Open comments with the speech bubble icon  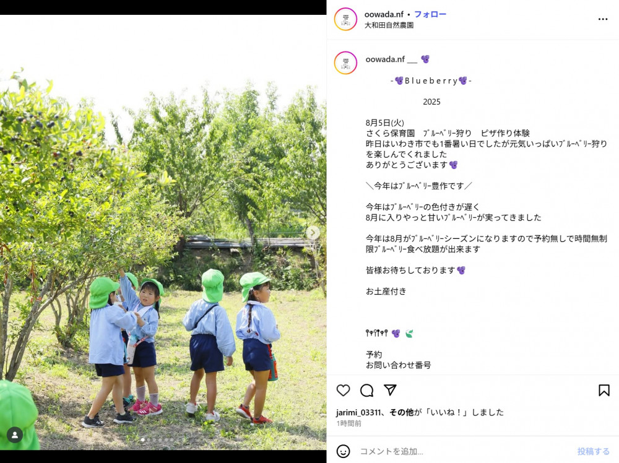[x=366, y=391]
